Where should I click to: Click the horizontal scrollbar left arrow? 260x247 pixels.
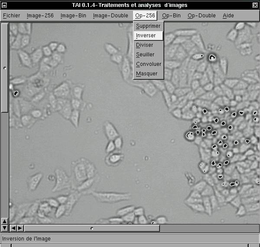pyautogui.click(x=13, y=228)
